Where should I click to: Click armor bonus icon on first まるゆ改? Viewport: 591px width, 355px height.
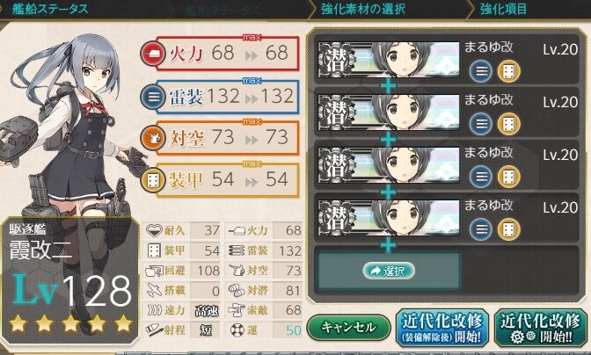coord(508,71)
